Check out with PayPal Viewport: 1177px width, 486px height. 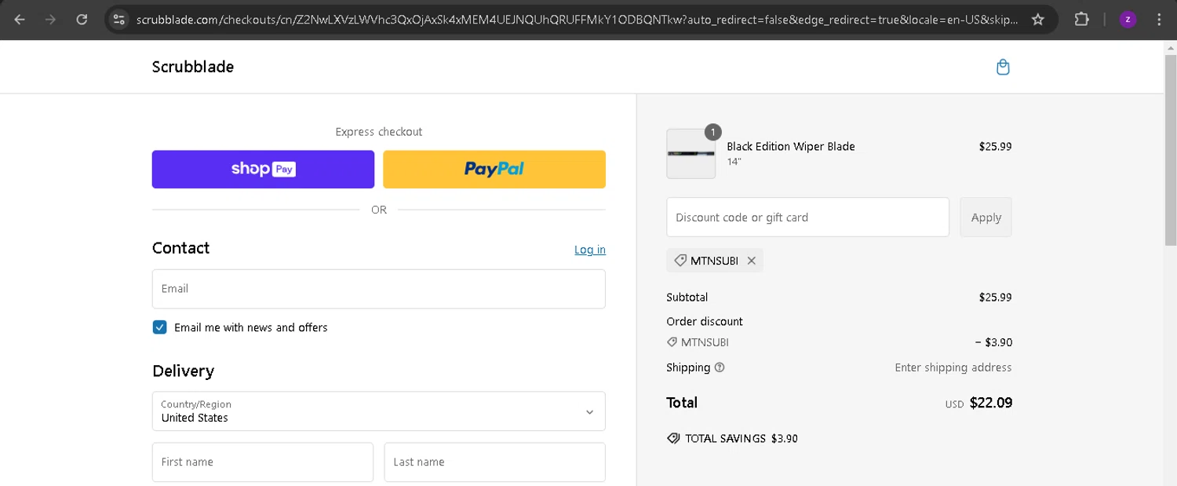(x=494, y=170)
